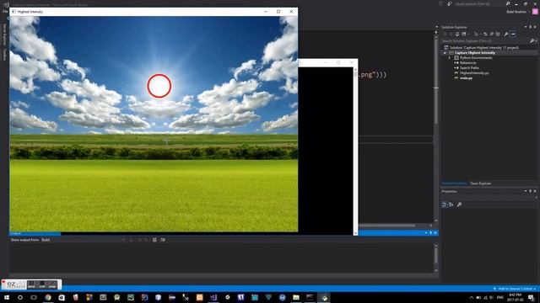Click the Categorized icon in Properties panel
Image resolution: width=540 pixels, height=303 pixels.
[x=445, y=205]
